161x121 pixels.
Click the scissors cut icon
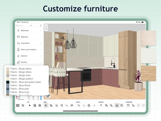94,105
